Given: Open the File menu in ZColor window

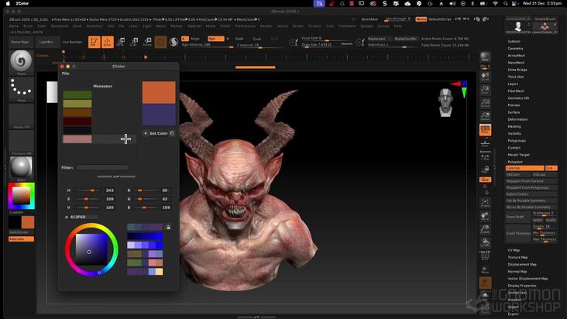Looking at the screenshot, I should pos(65,74).
